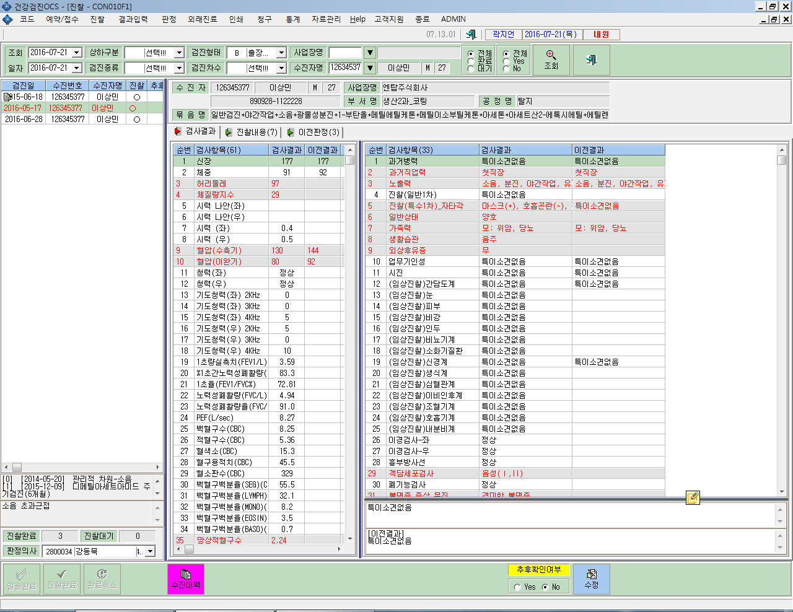793x612 pixels.
Task: Click the door icon beside date 07.13.01
Action: [x=471, y=35]
